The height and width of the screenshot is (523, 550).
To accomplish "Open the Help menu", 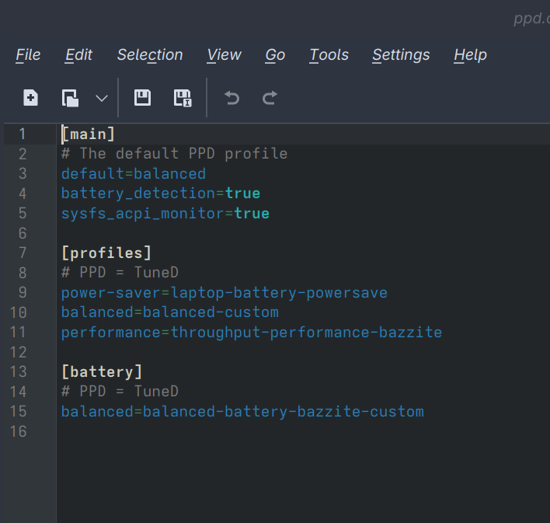I will click(470, 55).
